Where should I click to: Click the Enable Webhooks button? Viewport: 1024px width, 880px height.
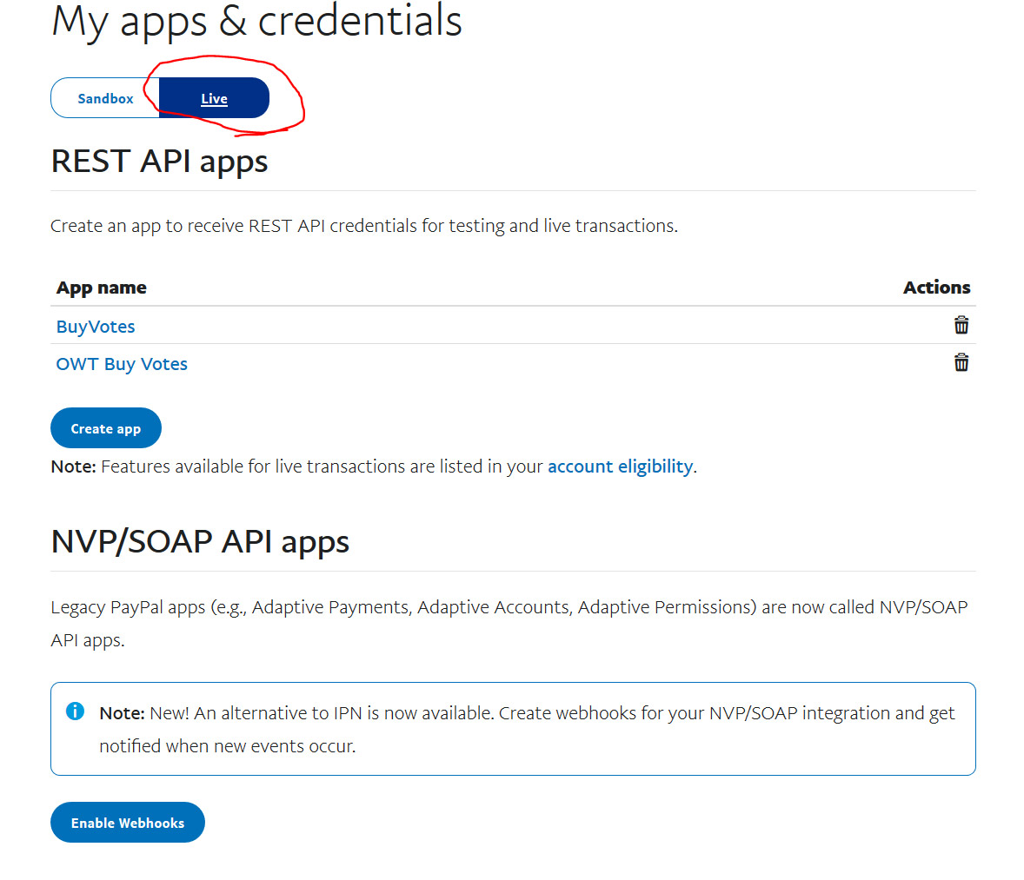coord(127,823)
